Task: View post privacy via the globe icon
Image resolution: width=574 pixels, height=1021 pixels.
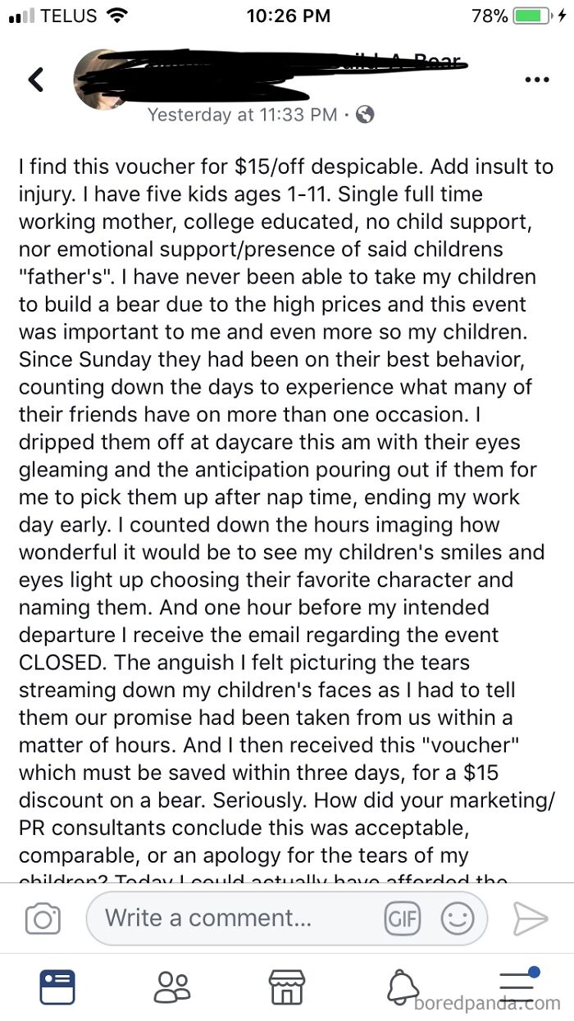Action: click(363, 116)
